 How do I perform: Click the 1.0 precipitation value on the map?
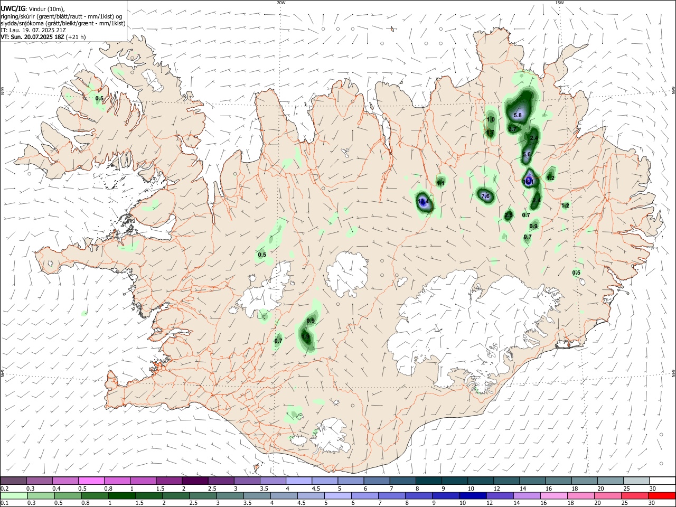pyautogui.click(x=491, y=120)
